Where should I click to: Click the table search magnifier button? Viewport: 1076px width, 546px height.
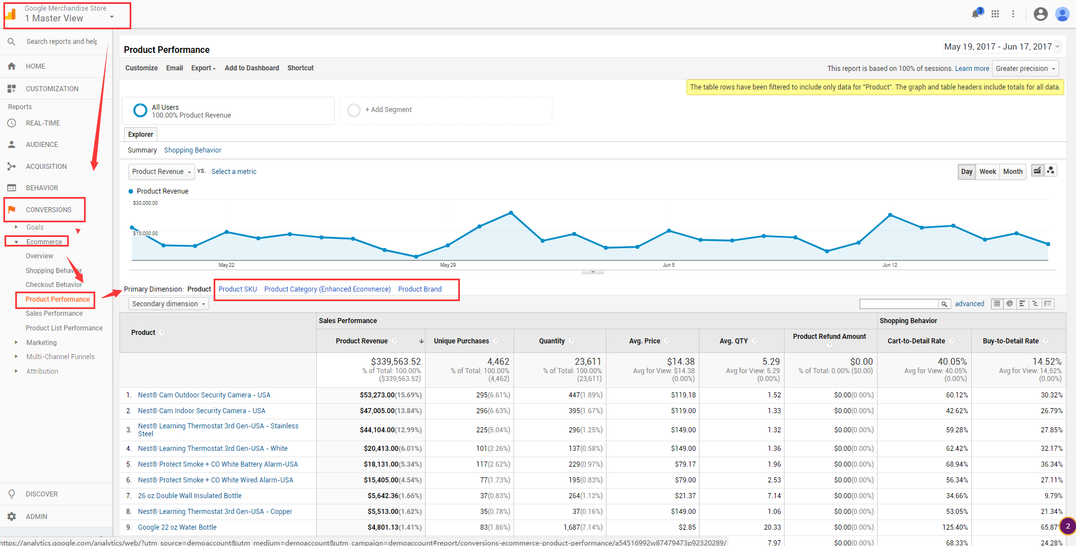point(944,304)
